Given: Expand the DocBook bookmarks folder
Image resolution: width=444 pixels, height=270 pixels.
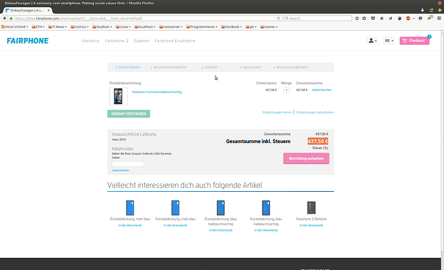Looking at the screenshot, I should point(232,27).
